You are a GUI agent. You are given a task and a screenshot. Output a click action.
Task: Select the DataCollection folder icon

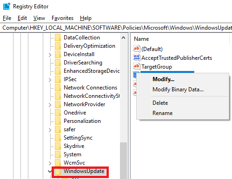click(x=58, y=38)
